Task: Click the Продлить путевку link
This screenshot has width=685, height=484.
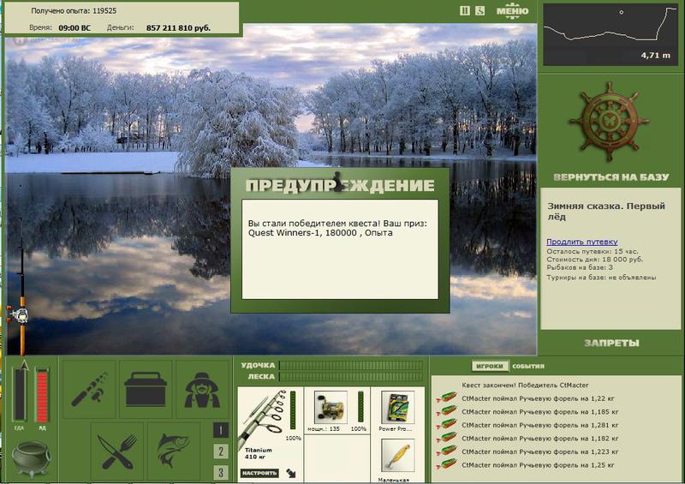Action: (x=582, y=242)
